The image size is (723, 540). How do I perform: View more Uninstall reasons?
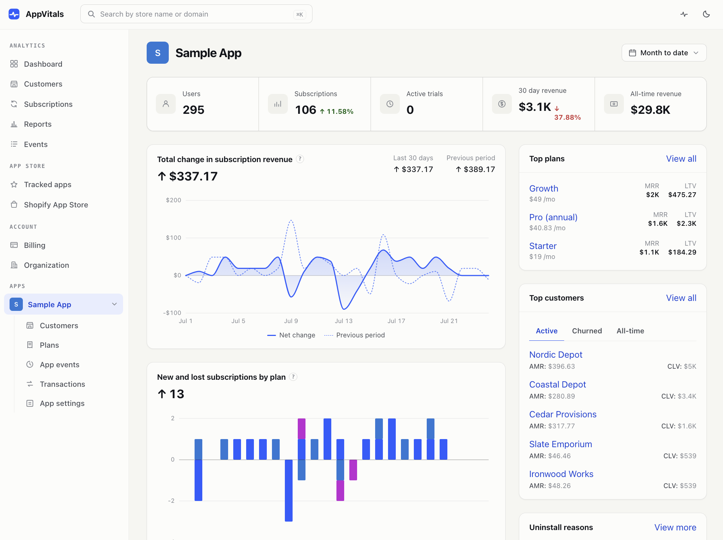[675, 527]
